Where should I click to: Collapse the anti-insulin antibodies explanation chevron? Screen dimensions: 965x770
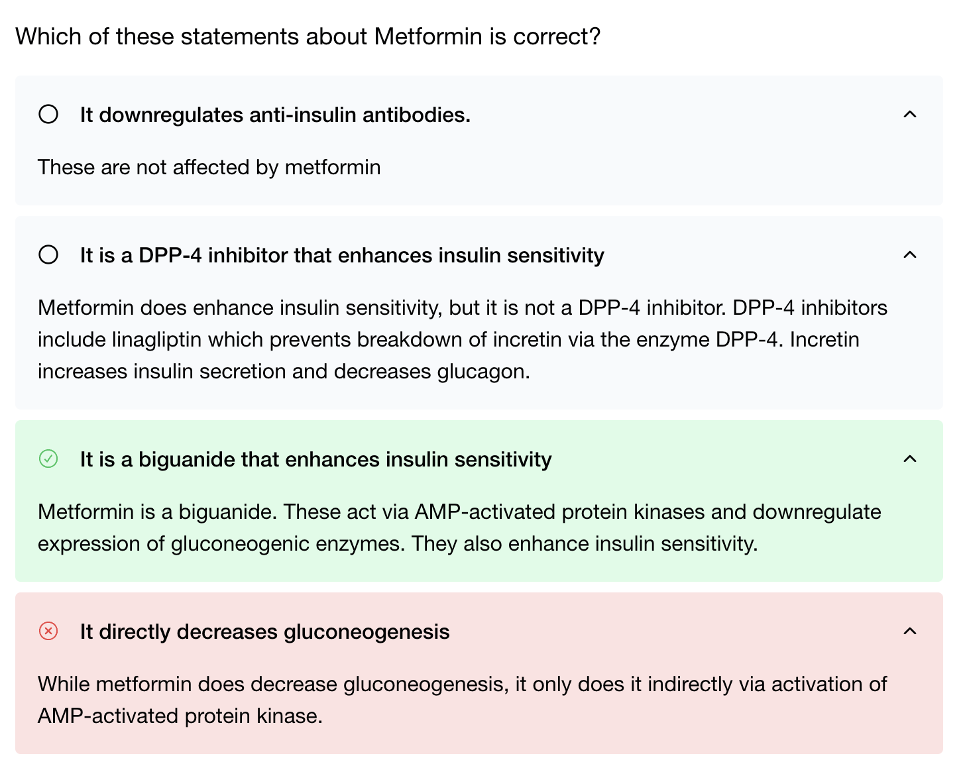(910, 115)
